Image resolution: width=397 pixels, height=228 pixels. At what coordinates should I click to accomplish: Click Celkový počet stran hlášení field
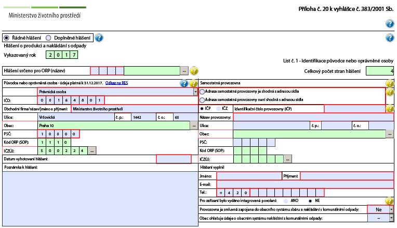(x=380, y=71)
